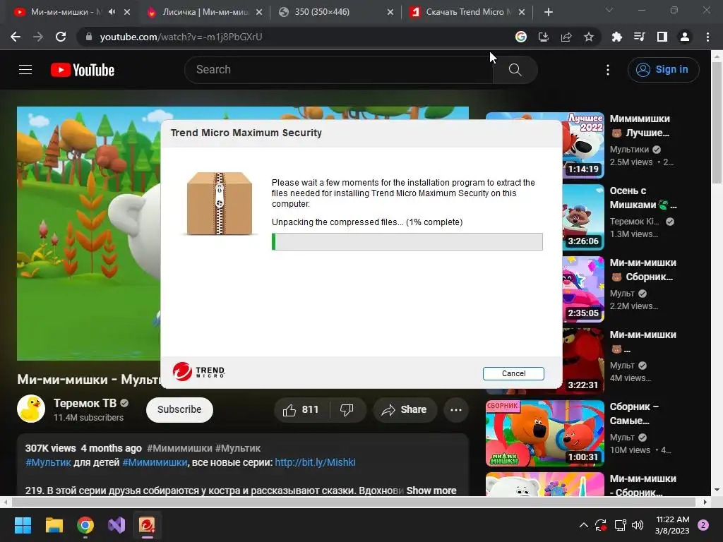Sign in to YouTube
Screen dimensions: 723x542
point(663,70)
